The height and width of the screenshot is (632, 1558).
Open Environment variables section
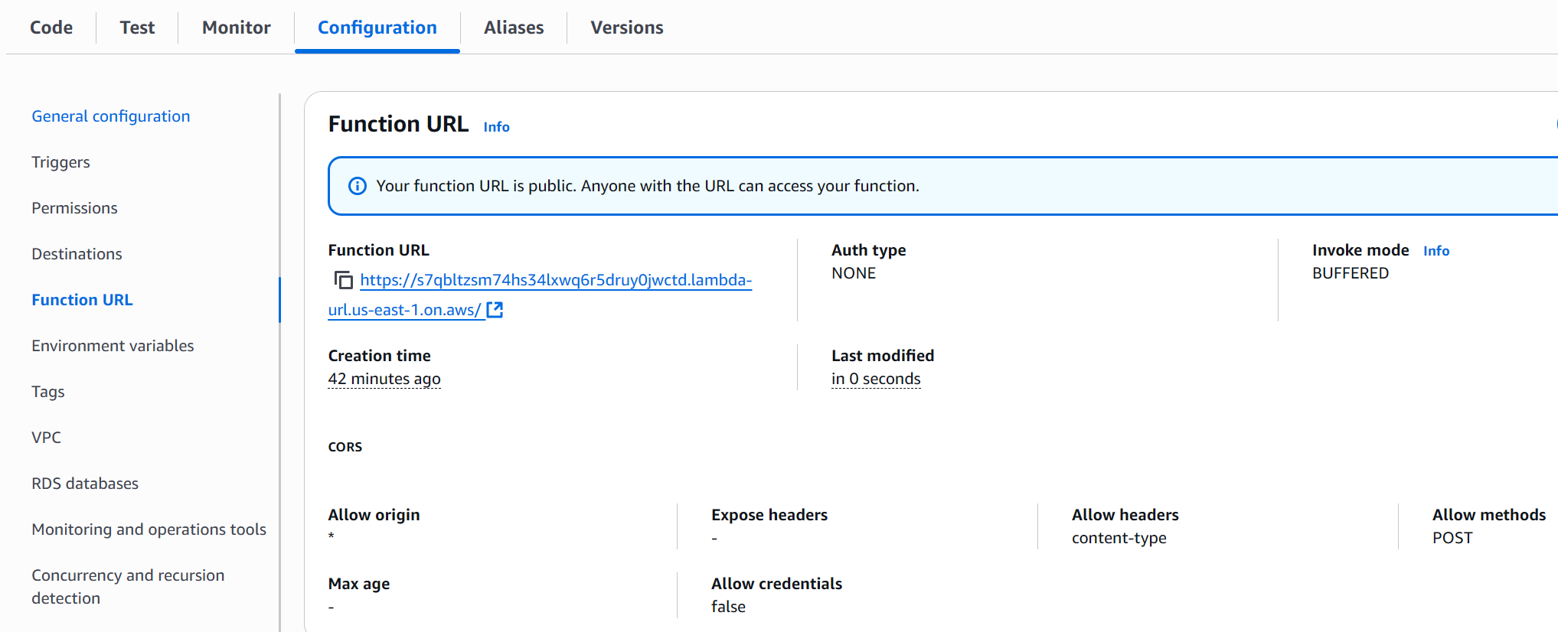click(113, 346)
